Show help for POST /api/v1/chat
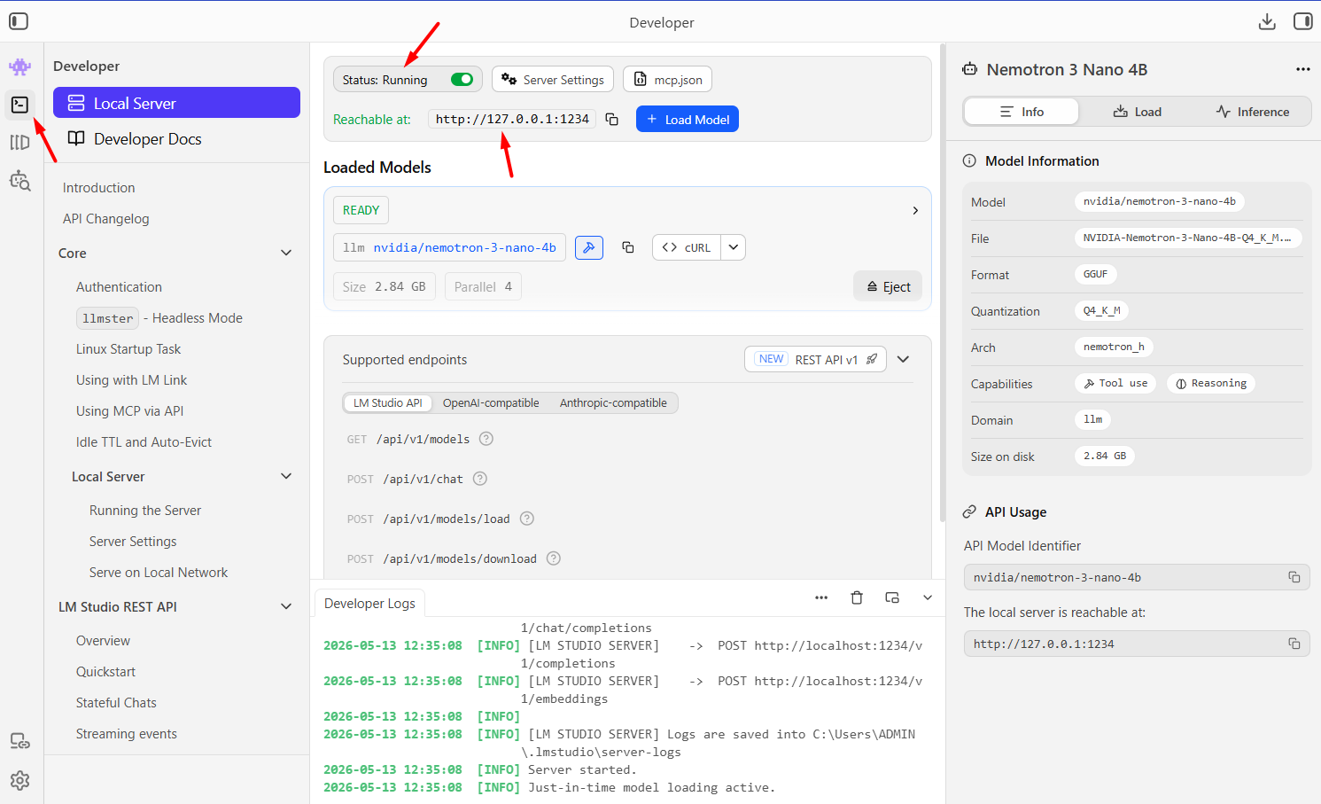 tap(480, 479)
